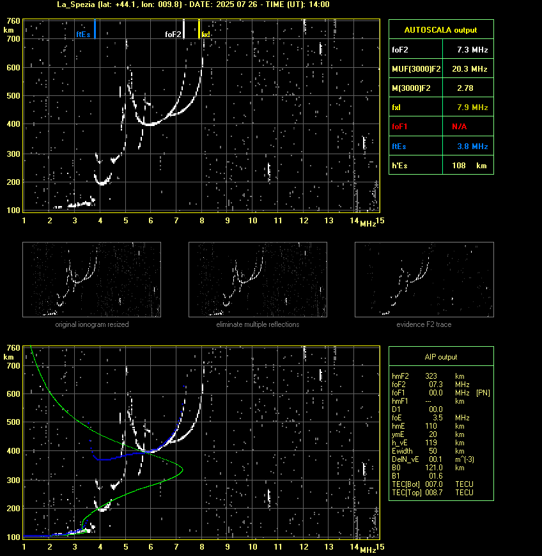The width and height of the screenshot is (542, 556).
Task: Select the foF2 value 7.3 MHz cell
Action: [x=468, y=49]
